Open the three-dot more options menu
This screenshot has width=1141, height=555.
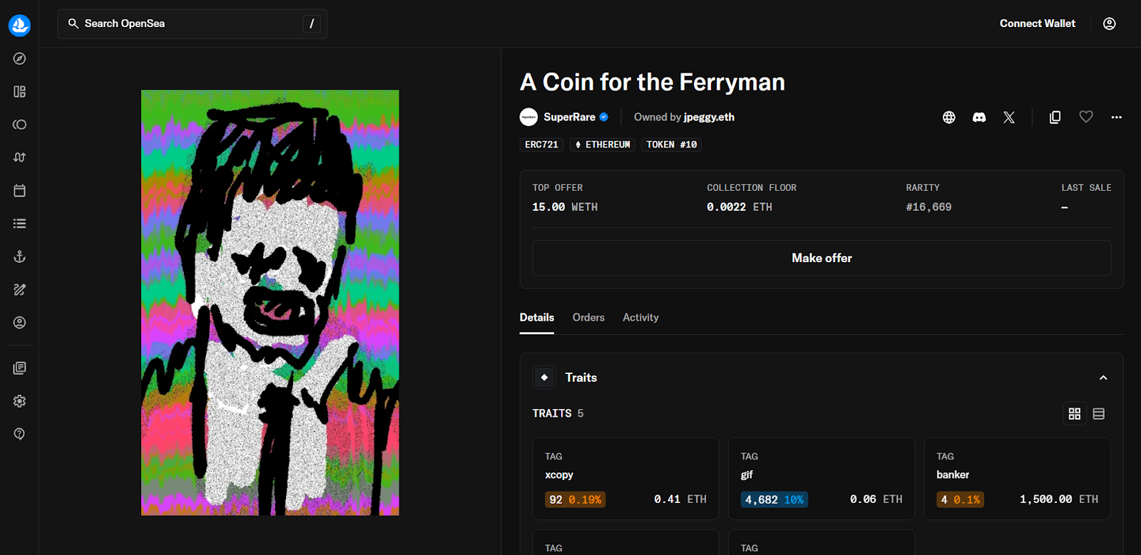point(1115,117)
